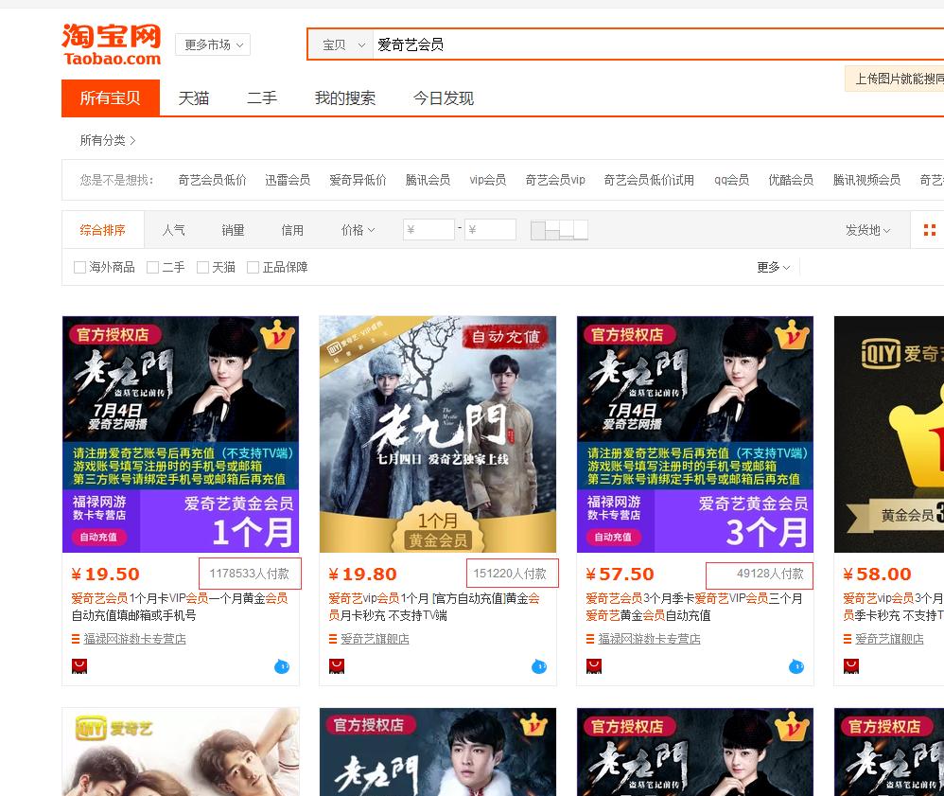This screenshot has width=944, height=796.
Task: Switch to grid view icon
Action: coord(930,230)
